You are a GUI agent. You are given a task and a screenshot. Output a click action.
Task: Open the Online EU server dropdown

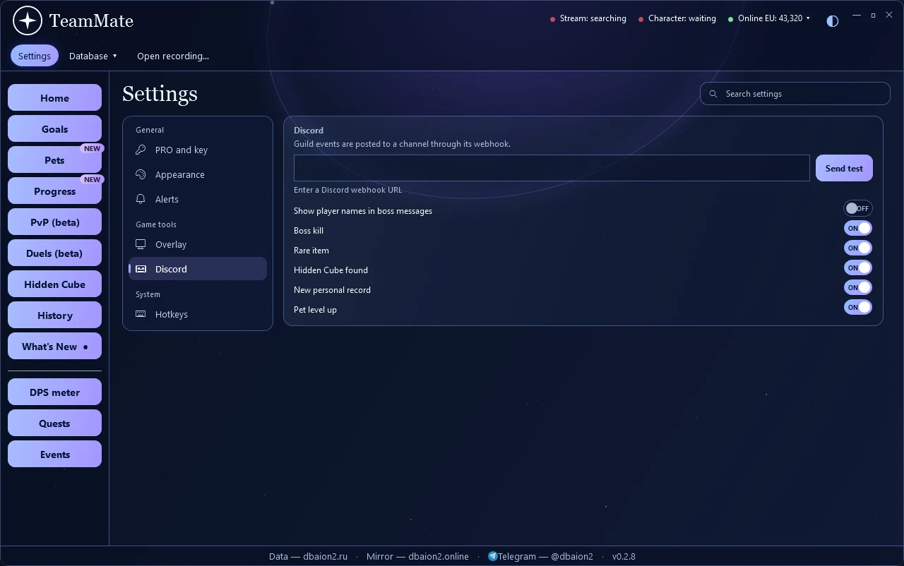point(774,18)
